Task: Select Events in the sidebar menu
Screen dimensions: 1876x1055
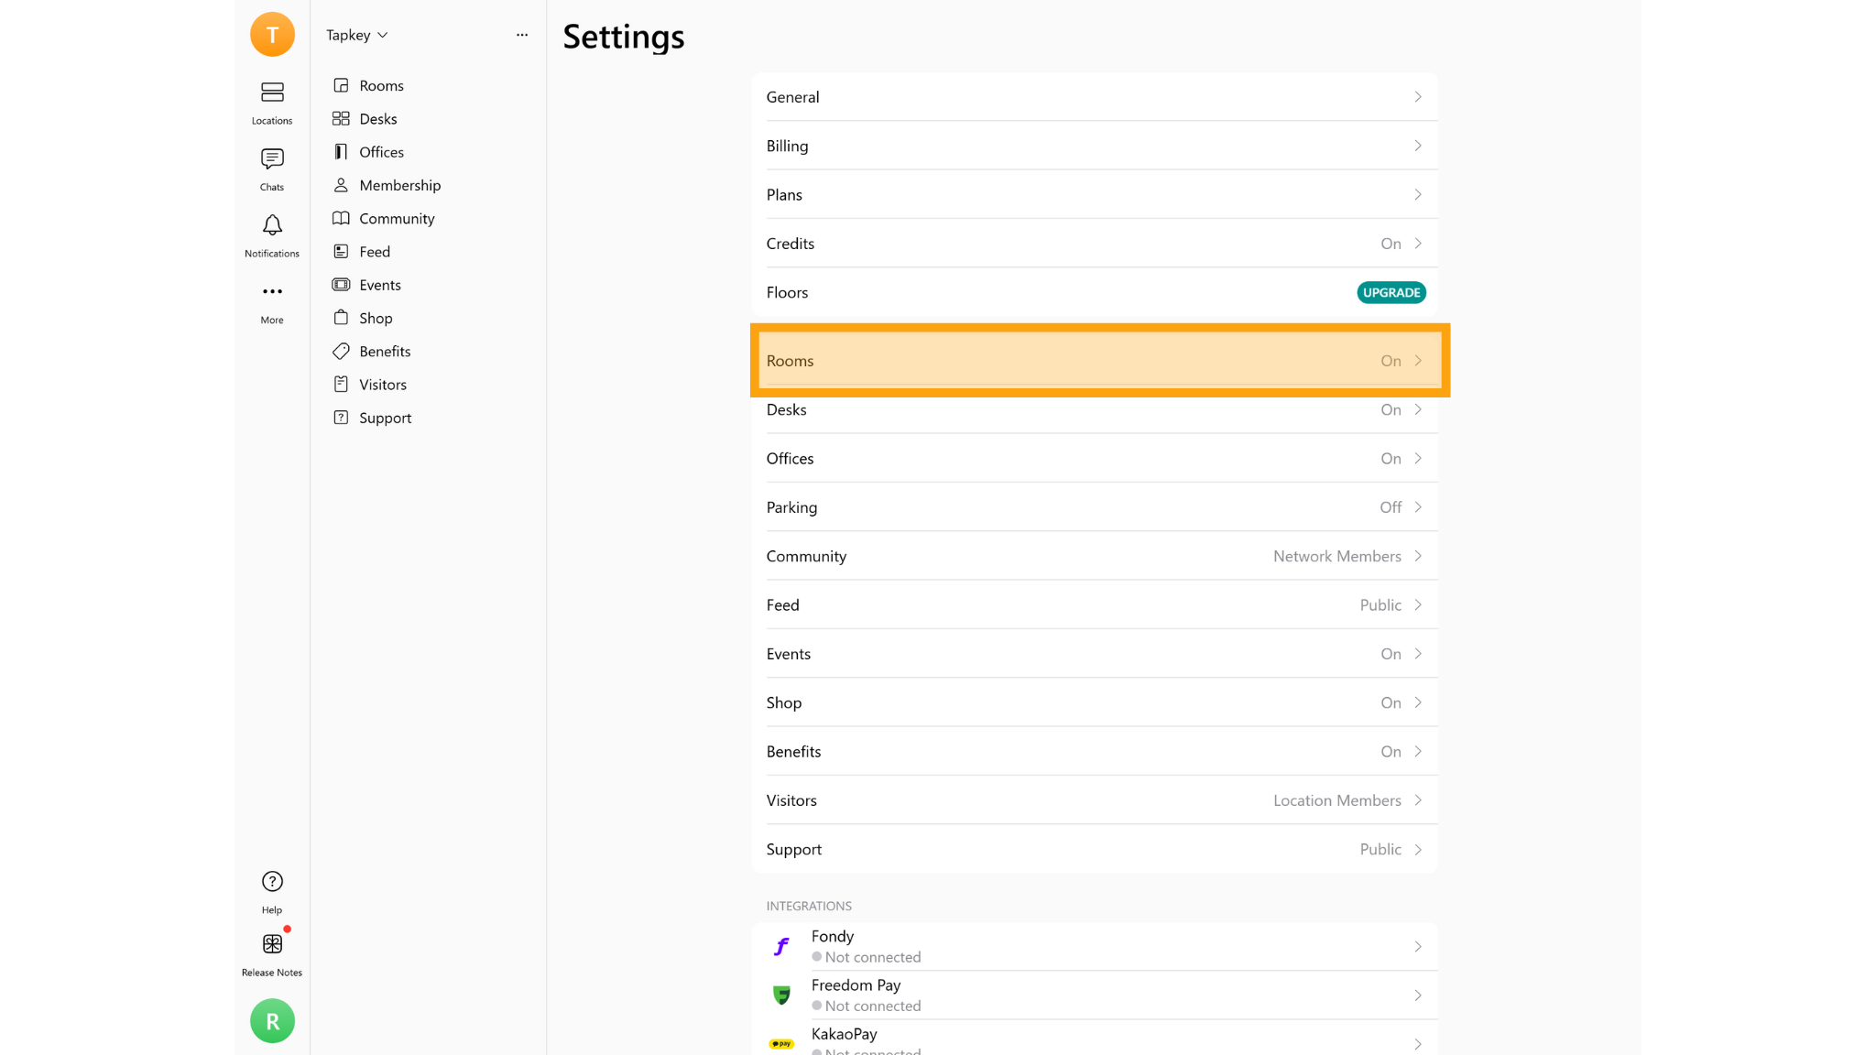Action: pos(380,285)
